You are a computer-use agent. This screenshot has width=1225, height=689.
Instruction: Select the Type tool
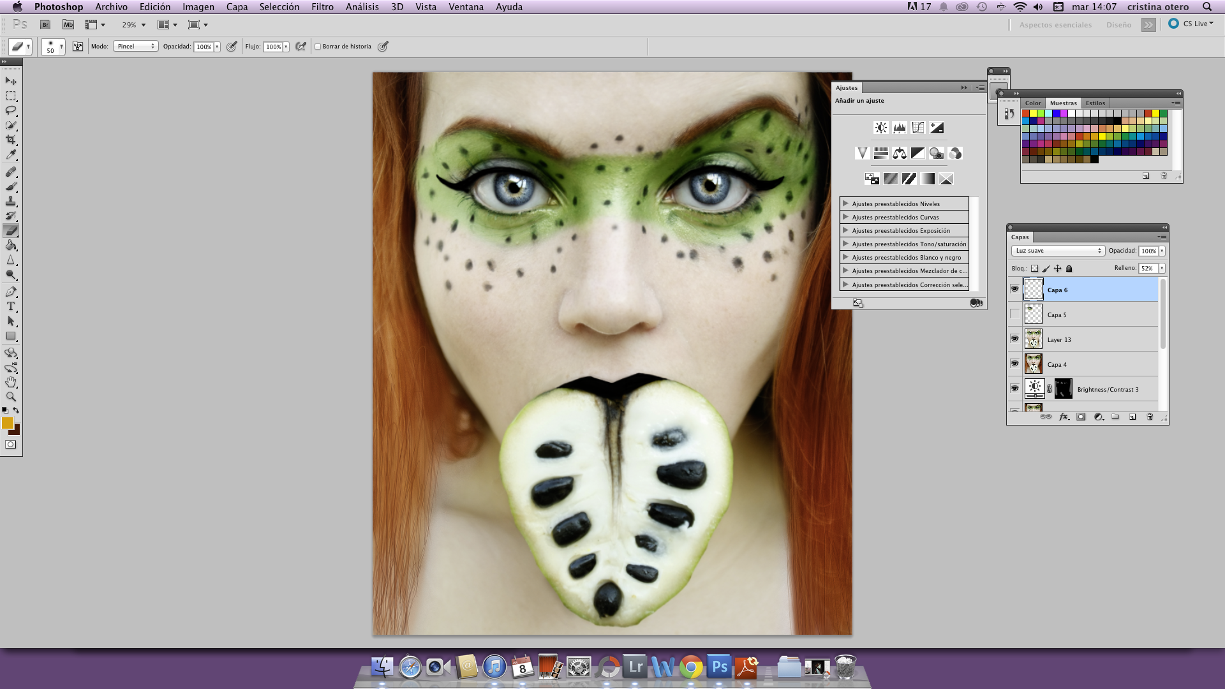point(11,307)
